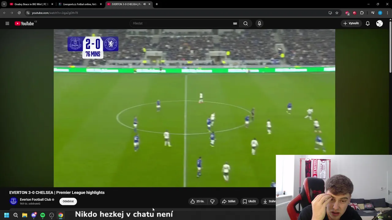Open the Everton channel avatar
Viewport: 392px width, 220px height.
tap(13, 201)
